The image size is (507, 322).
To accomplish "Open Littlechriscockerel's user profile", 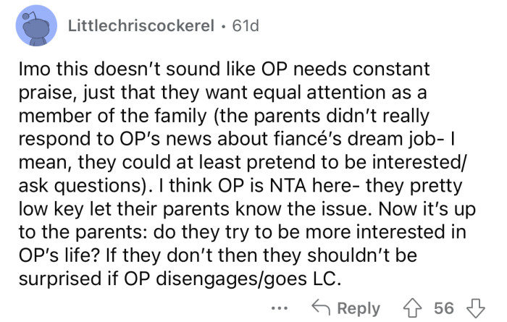I will [x=141, y=26].
